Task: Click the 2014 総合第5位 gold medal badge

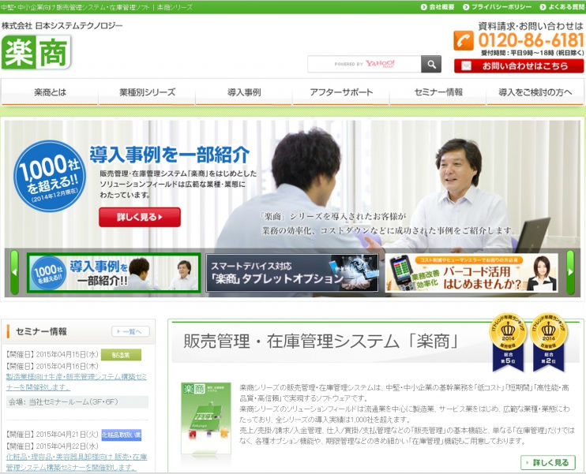Action: tap(509, 342)
